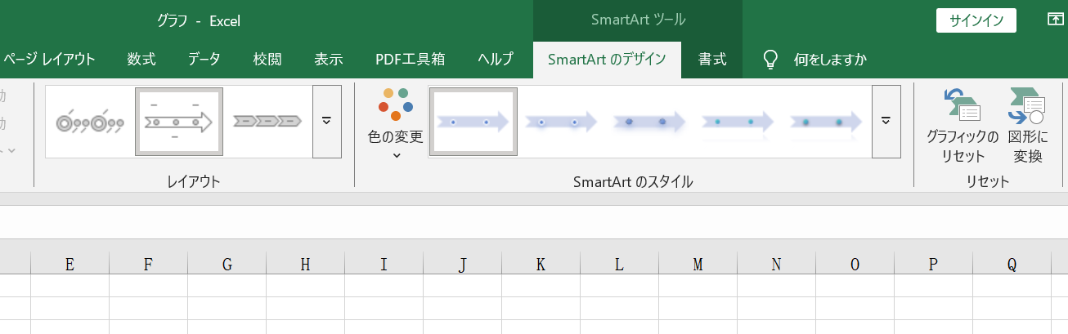Image resolution: width=1068 pixels, height=334 pixels.
Task: Open the 数式 ribbon tab
Action: pos(141,59)
